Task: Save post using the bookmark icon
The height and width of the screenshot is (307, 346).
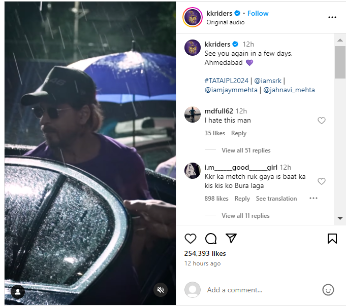Action: tap(332, 239)
